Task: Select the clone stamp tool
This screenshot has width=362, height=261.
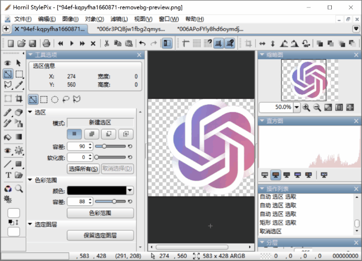Action: (19, 123)
